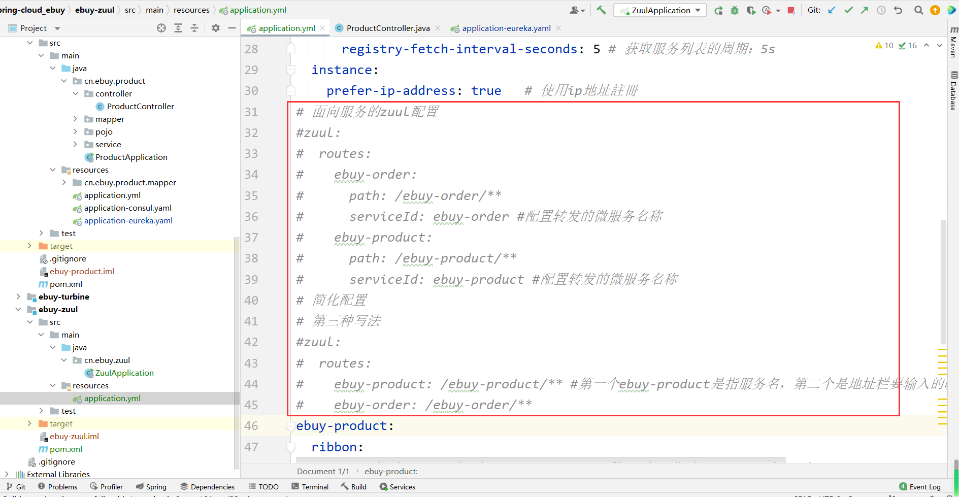Close the ProductController.java tab
The image size is (959, 497).
438,28
